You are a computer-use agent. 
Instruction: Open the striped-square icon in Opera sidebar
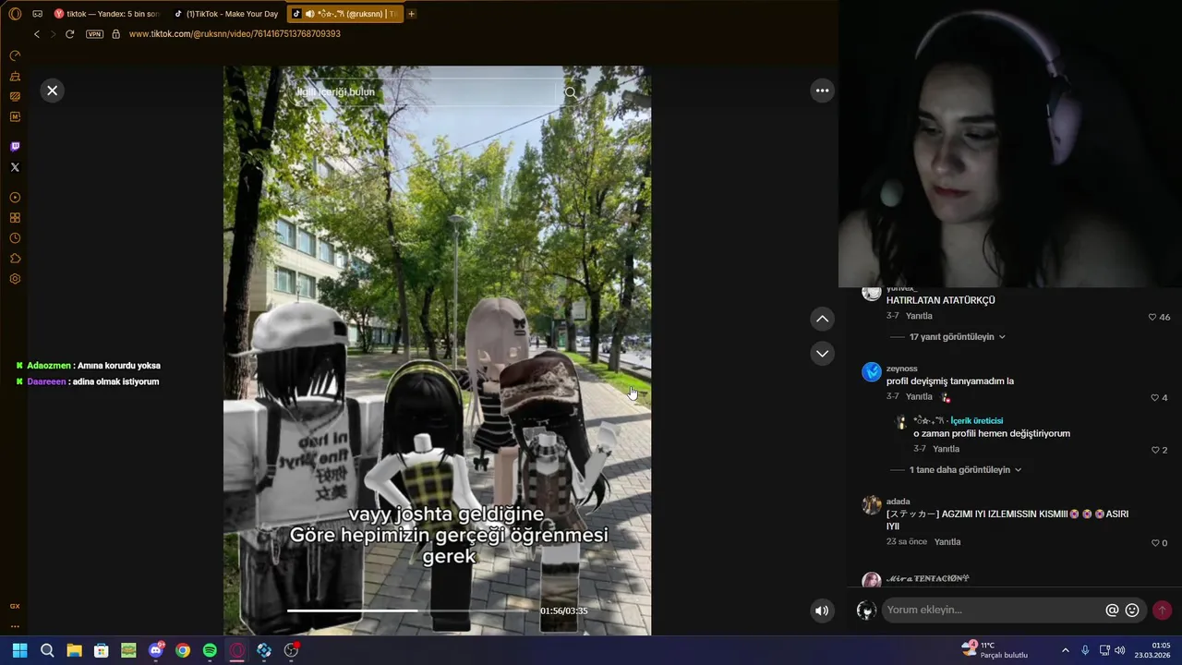(15, 96)
